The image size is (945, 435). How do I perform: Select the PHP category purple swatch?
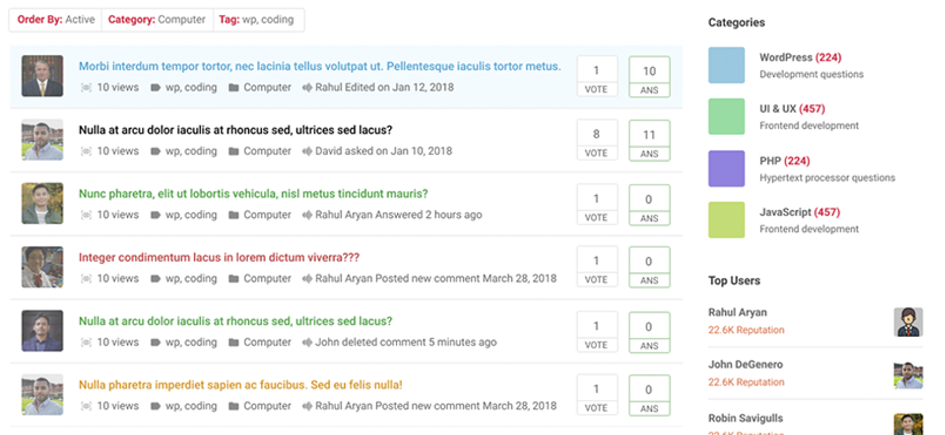pyautogui.click(x=726, y=169)
